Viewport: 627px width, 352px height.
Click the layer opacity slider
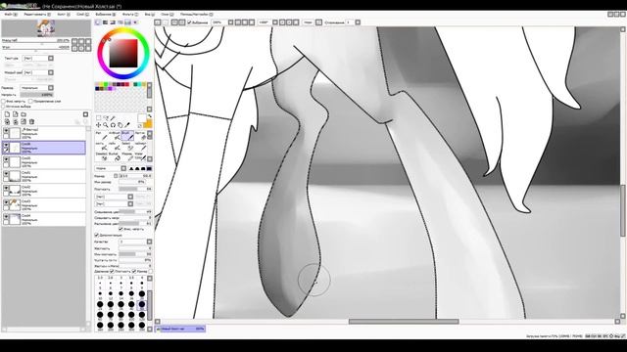coord(36,95)
